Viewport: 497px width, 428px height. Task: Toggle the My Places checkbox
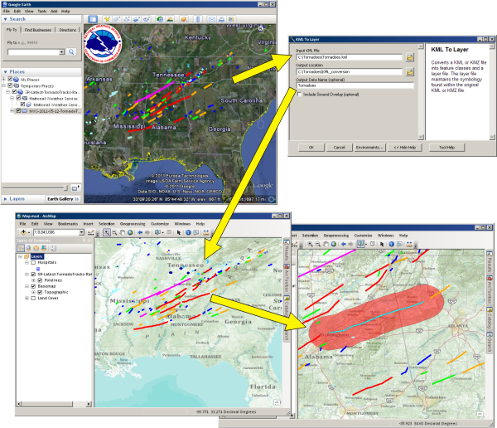point(8,79)
